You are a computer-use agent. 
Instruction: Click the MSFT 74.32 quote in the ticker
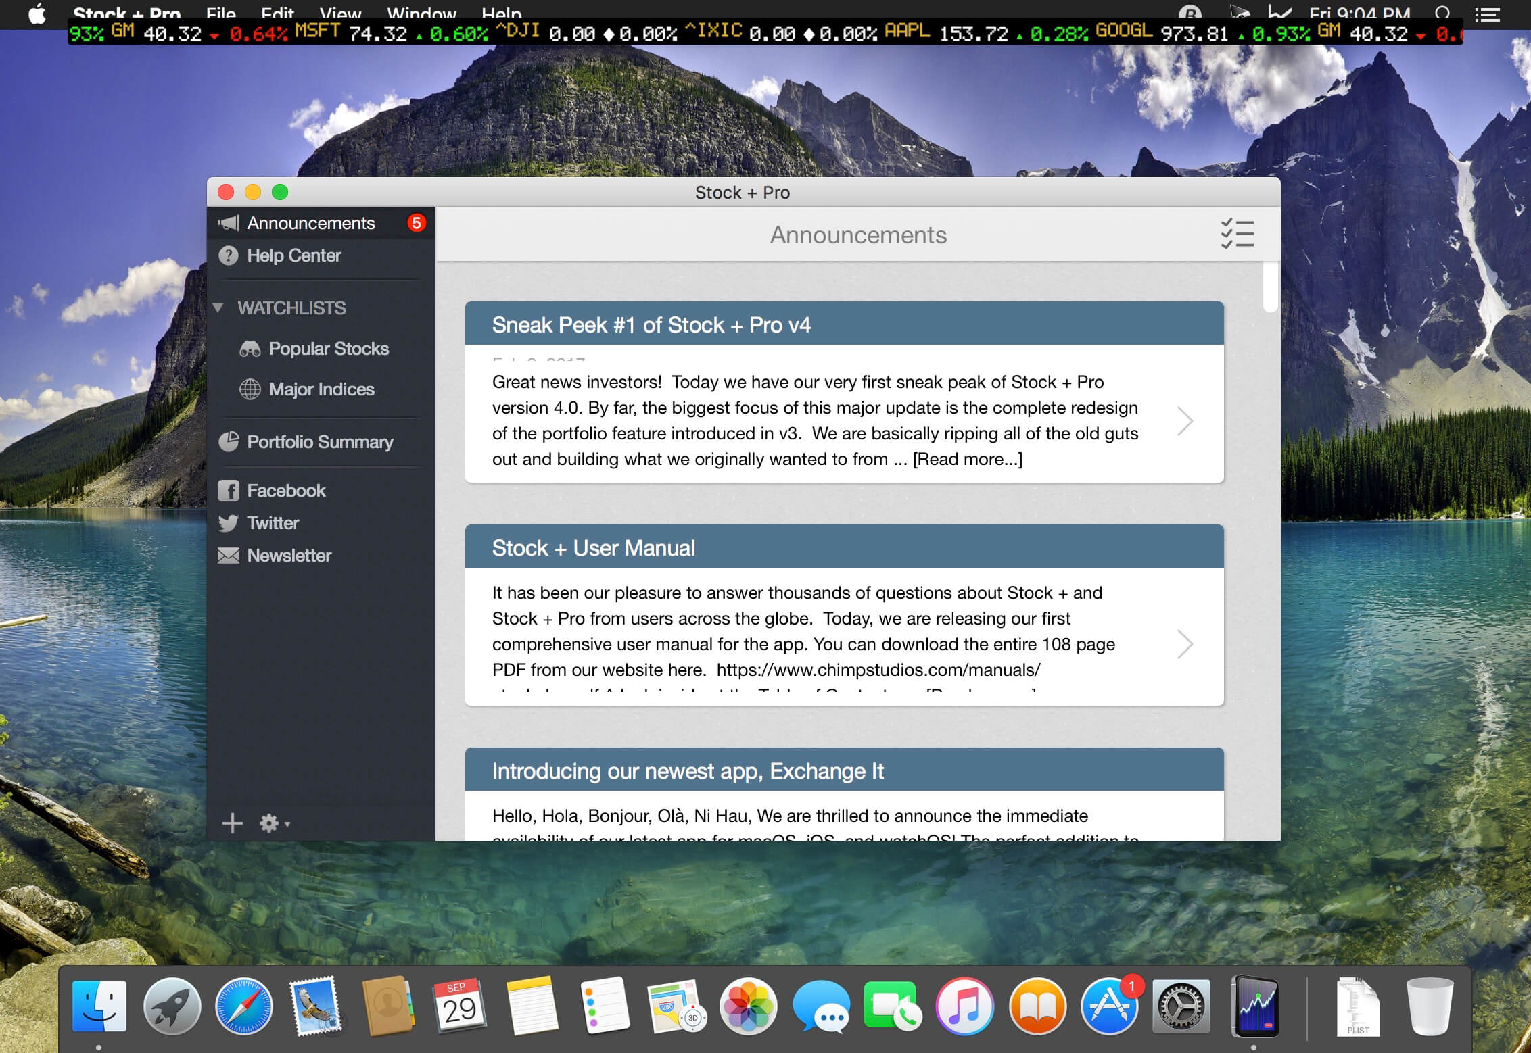pos(391,32)
